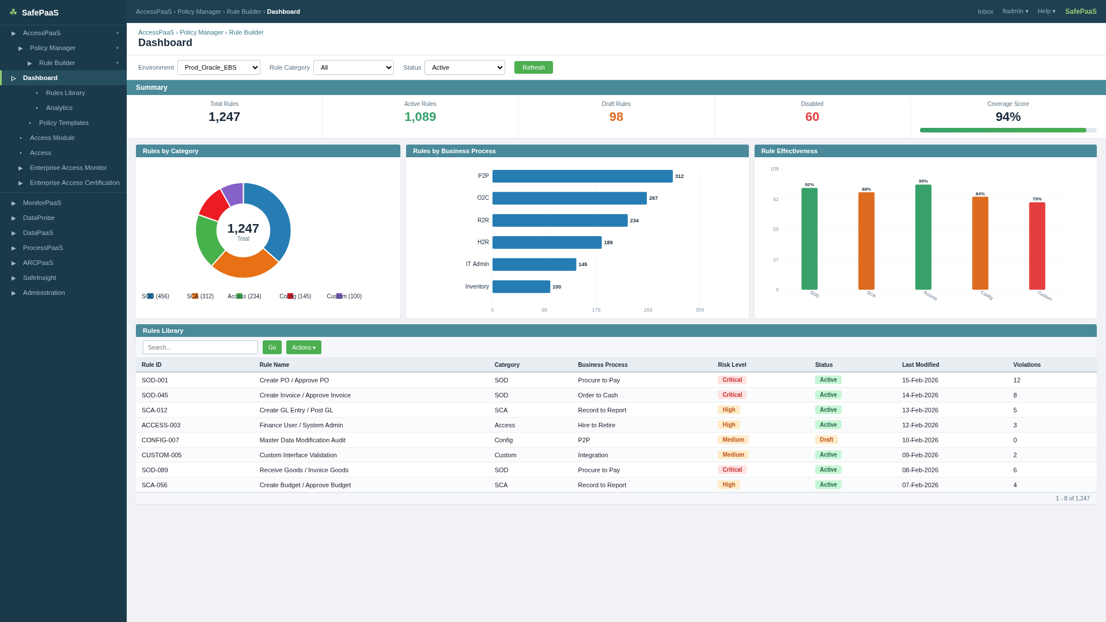Click the SafeInsight arrow icon in sidebar
This screenshot has height=622, width=1106.
click(x=14, y=278)
